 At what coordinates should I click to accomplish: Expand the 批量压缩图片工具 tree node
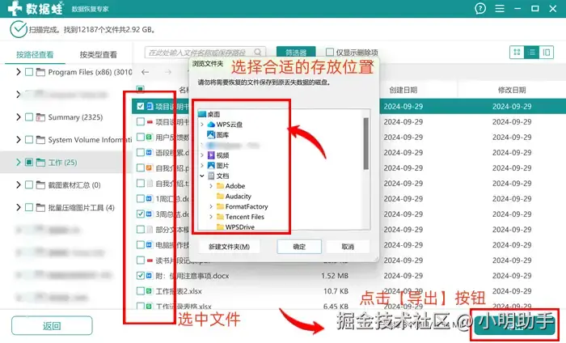(18, 208)
